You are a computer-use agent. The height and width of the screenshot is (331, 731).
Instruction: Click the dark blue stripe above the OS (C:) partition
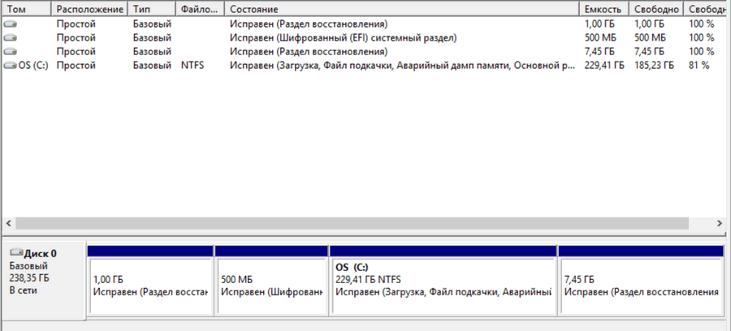[443, 251]
